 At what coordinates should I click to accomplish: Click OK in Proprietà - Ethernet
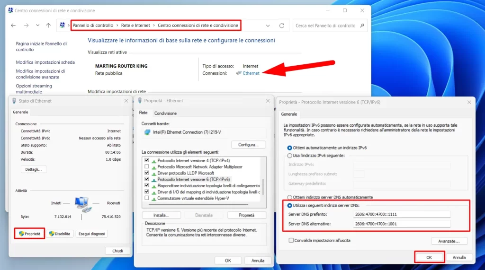pos(228,261)
